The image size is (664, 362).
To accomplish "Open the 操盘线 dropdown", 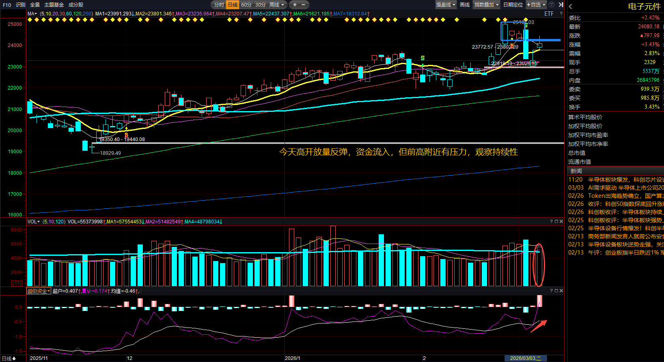I will [446, 5].
